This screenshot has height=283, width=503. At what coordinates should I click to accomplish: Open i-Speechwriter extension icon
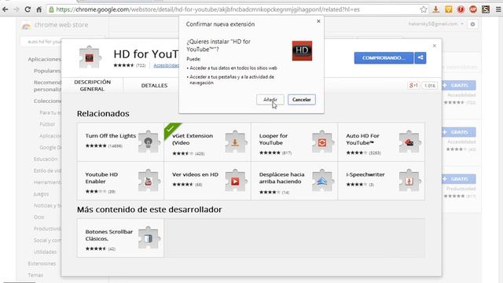pyautogui.click(x=409, y=181)
